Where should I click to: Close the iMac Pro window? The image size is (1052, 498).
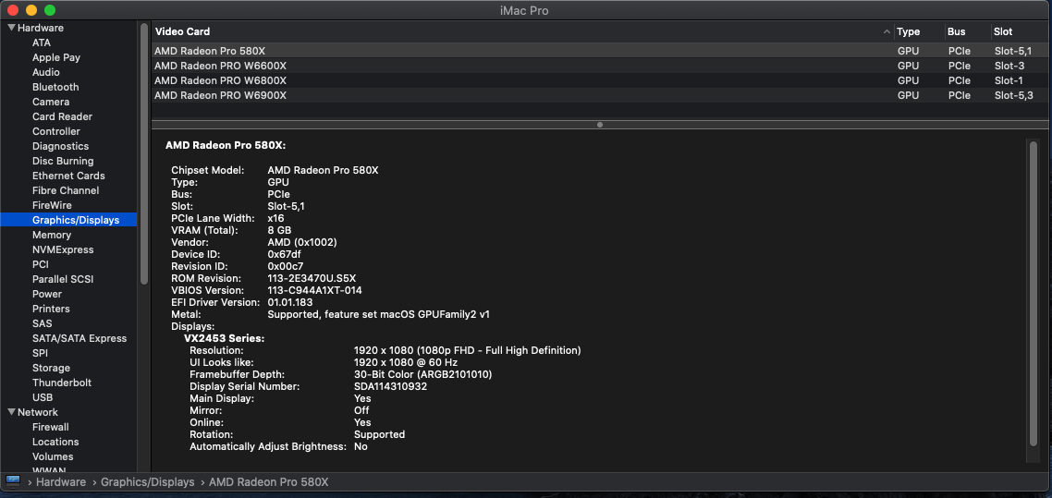tap(13, 10)
